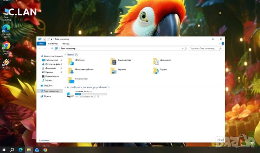Open the recent locations dropdown arrow
Viewport: 260px width, 153px height.
pyautogui.click(x=48, y=49)
